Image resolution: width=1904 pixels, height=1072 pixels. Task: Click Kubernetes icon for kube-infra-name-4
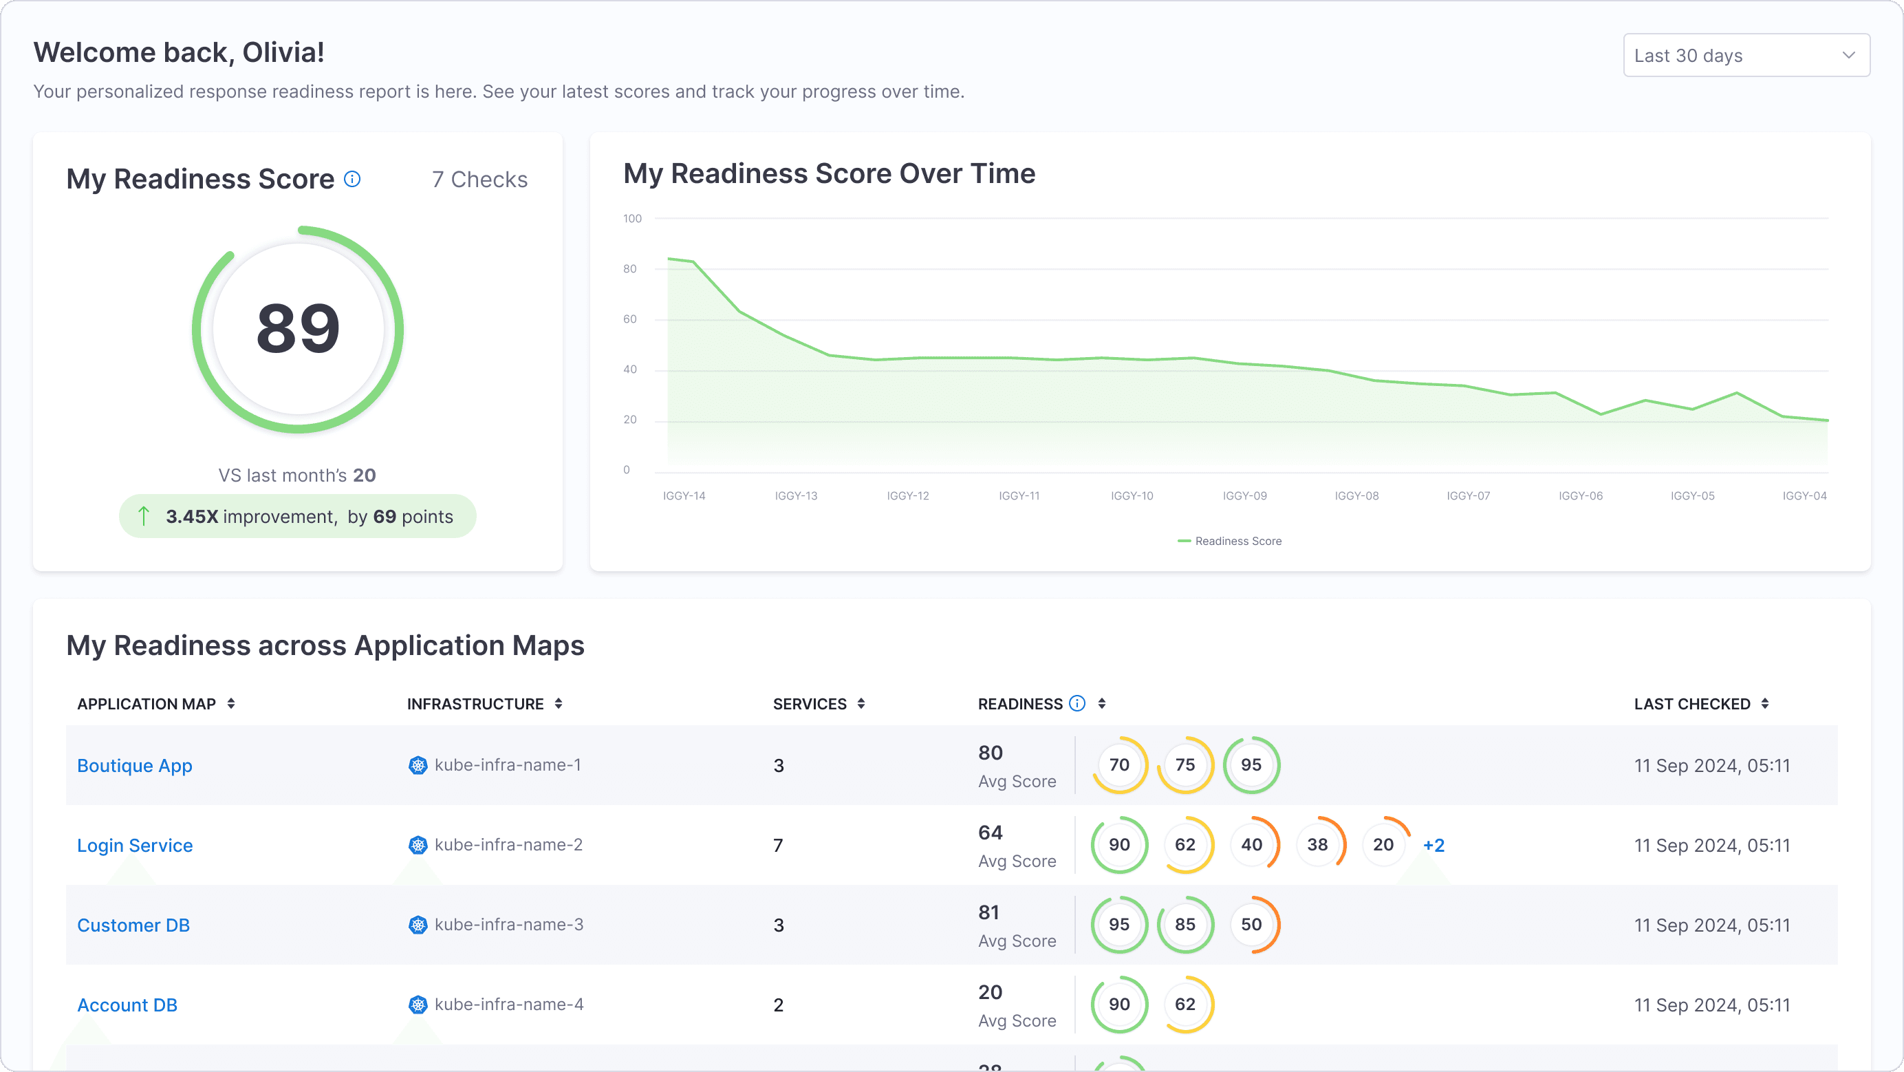(x=418, y=1005)
